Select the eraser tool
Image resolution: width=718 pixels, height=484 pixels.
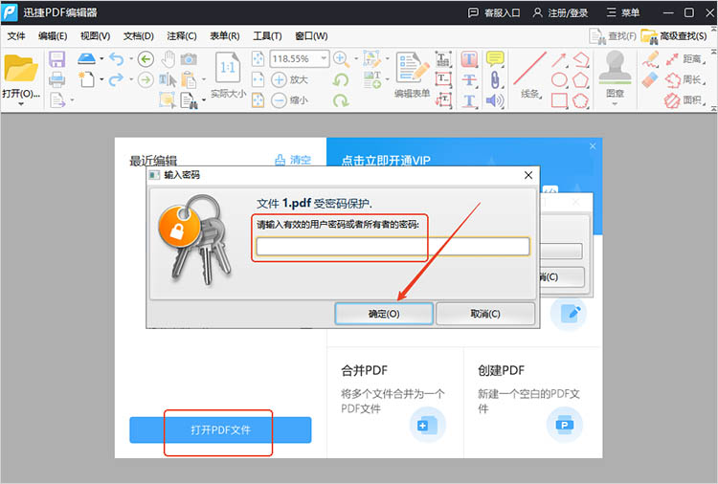[650, 79]
